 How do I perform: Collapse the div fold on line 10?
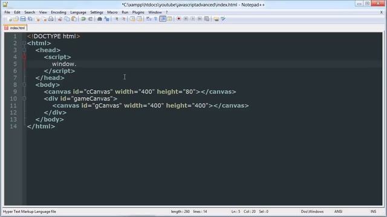pyautogui.click(x=24, y=99)
